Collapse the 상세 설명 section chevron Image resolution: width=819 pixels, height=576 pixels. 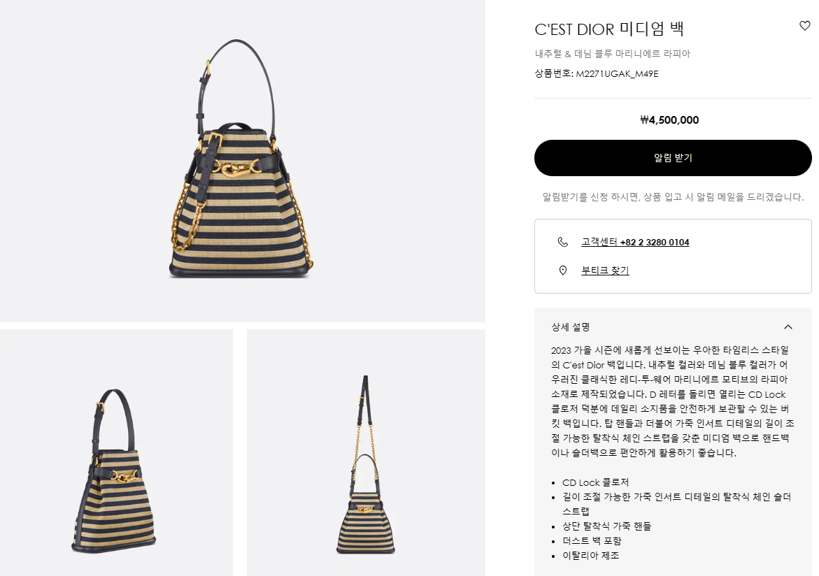pyautogui.click(x=788, y=327)
